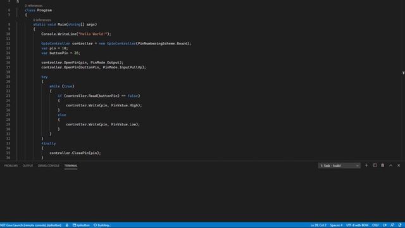Viewport: 405px width, 228px height.
Task: Click the '0 references' CodeLens above Main
Action: point(42,20)
